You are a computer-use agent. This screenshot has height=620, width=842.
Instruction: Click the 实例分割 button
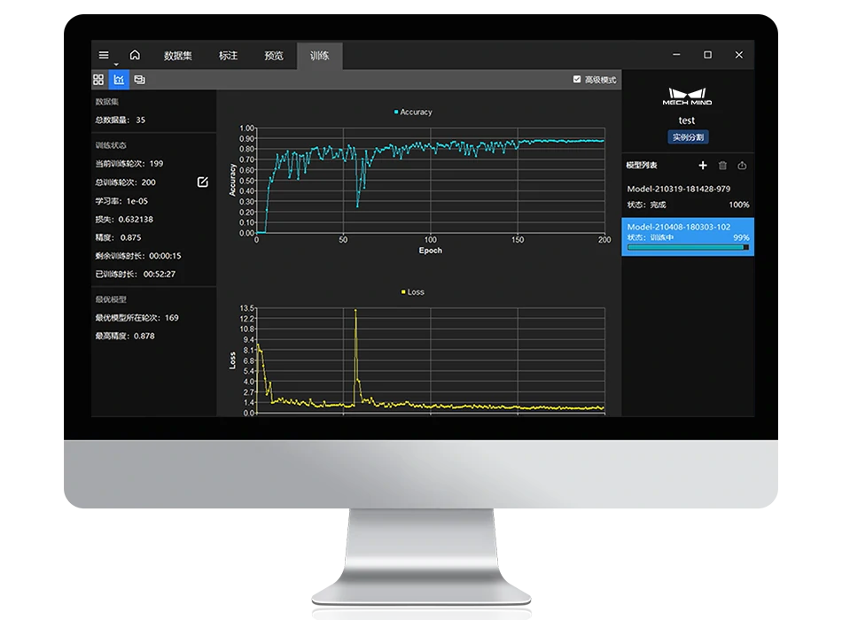pyautogui.click(x=688, y=137)
